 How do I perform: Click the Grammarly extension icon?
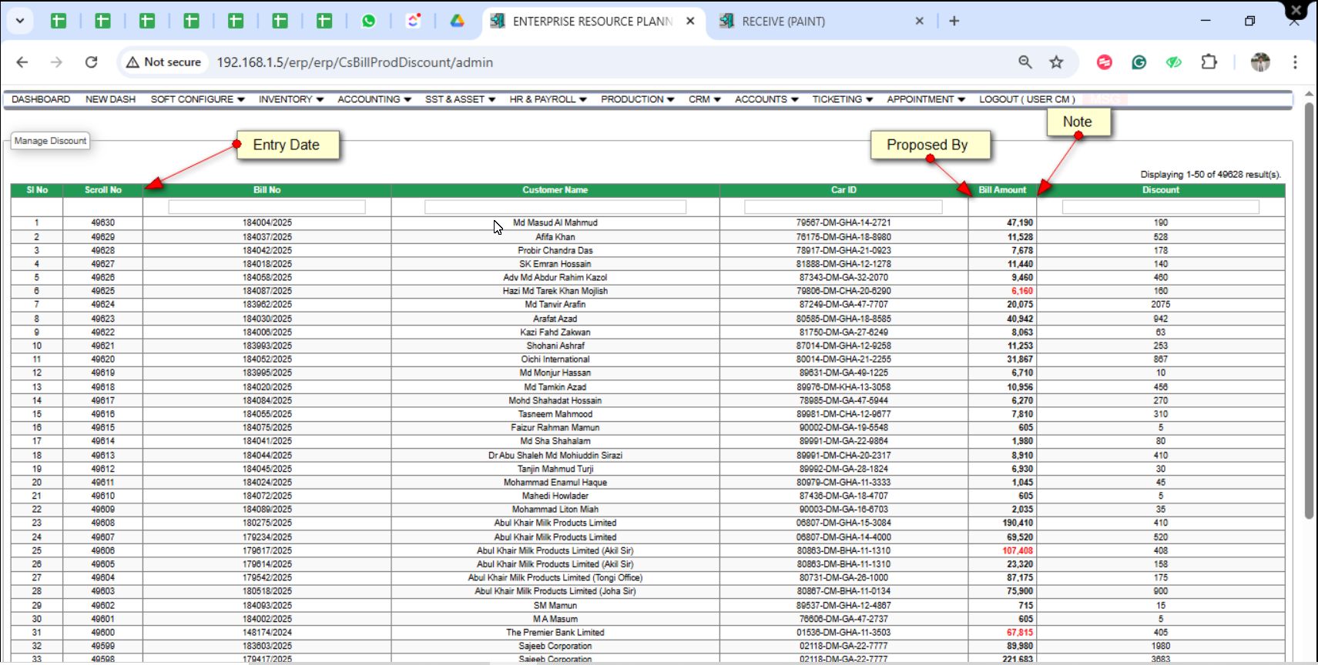click(1139, 62)
